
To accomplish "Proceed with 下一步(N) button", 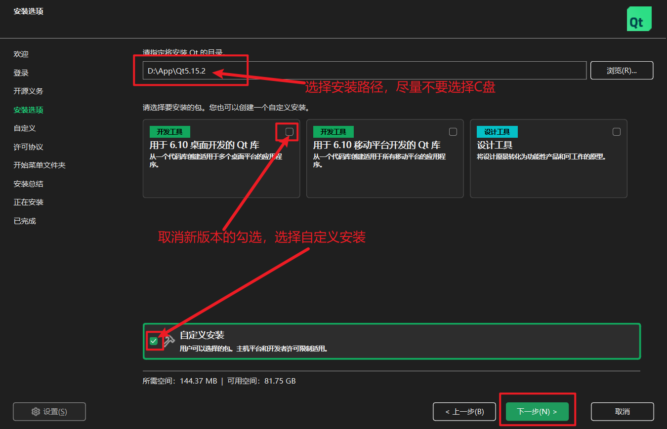I will [537, 412].
